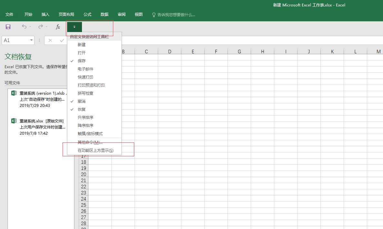This screenshot has height=229, width=383.
Task: Enable 打开 in the customize menu
Action: coord(94,53)
